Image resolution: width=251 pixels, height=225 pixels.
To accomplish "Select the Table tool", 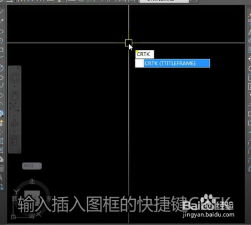I will tap(1, 168).
